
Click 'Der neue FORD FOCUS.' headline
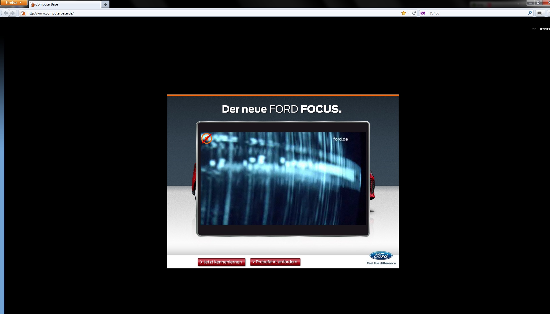click(282, 109)
